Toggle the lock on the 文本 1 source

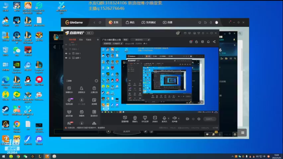pos(70,54)
